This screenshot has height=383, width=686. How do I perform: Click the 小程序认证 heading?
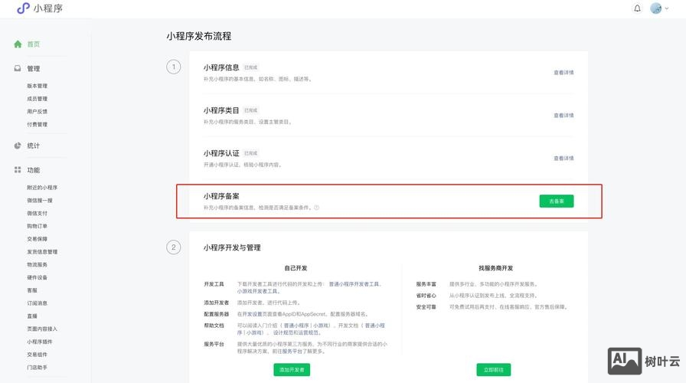click(221, 153)
